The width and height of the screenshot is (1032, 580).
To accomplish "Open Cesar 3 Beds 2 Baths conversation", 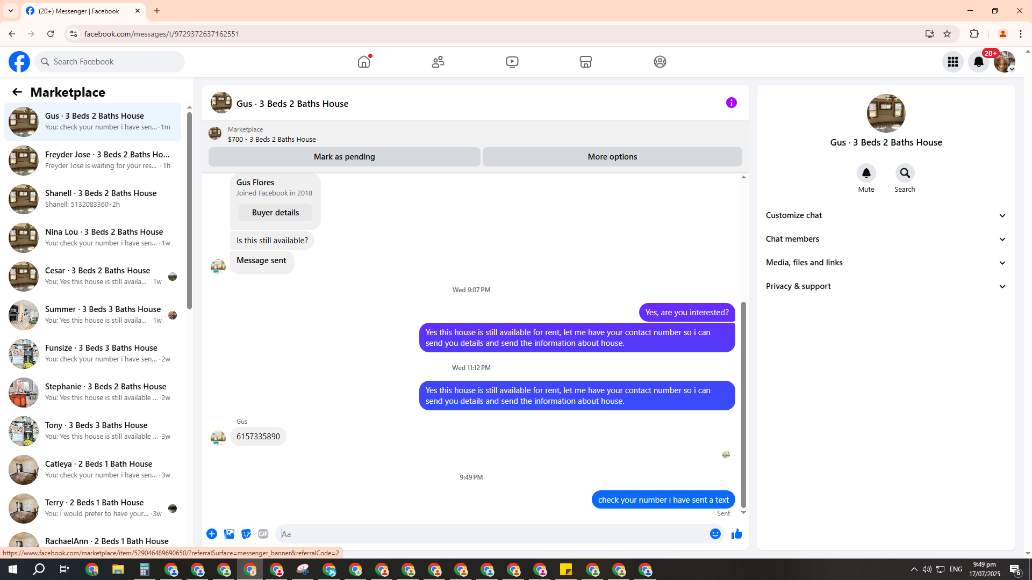I will click(x=92, y=276).
